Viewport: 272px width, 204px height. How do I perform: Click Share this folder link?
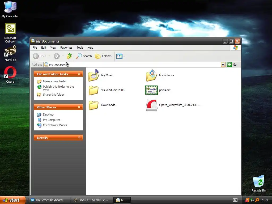(53, 95)
